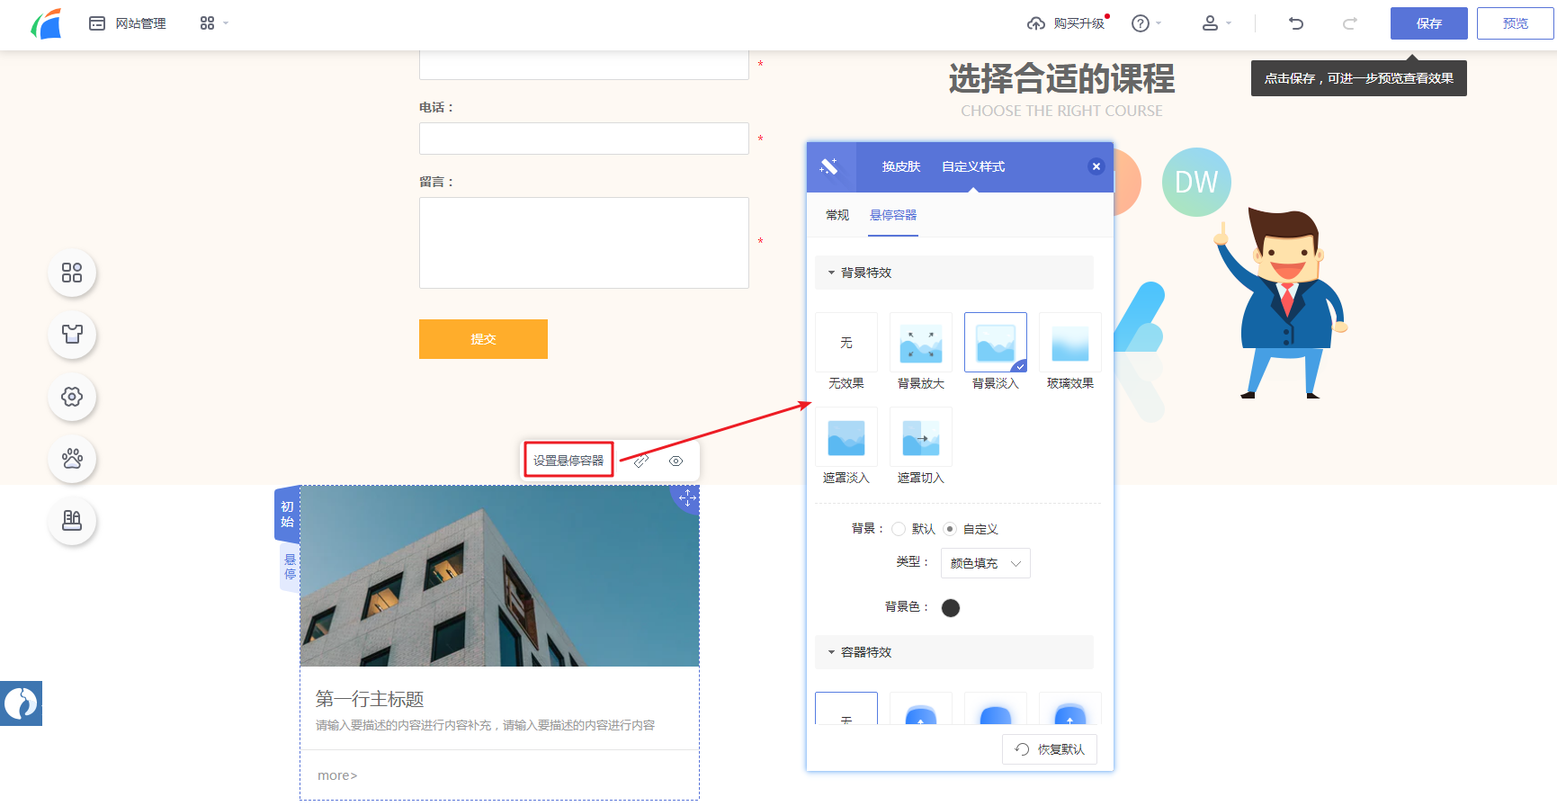Click the 设置悬停容器 button
Image resolution: width=1557 pixels, height=806 pixels.
(568, 461)
